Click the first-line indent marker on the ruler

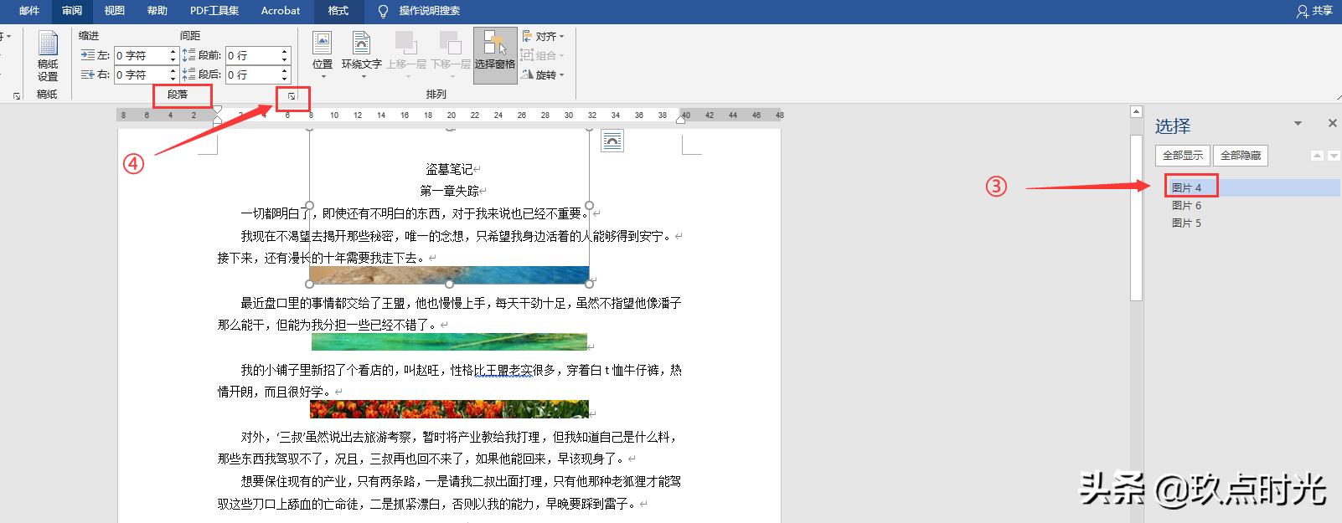point(218,110)
